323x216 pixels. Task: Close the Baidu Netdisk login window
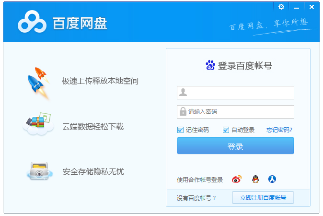311,7
